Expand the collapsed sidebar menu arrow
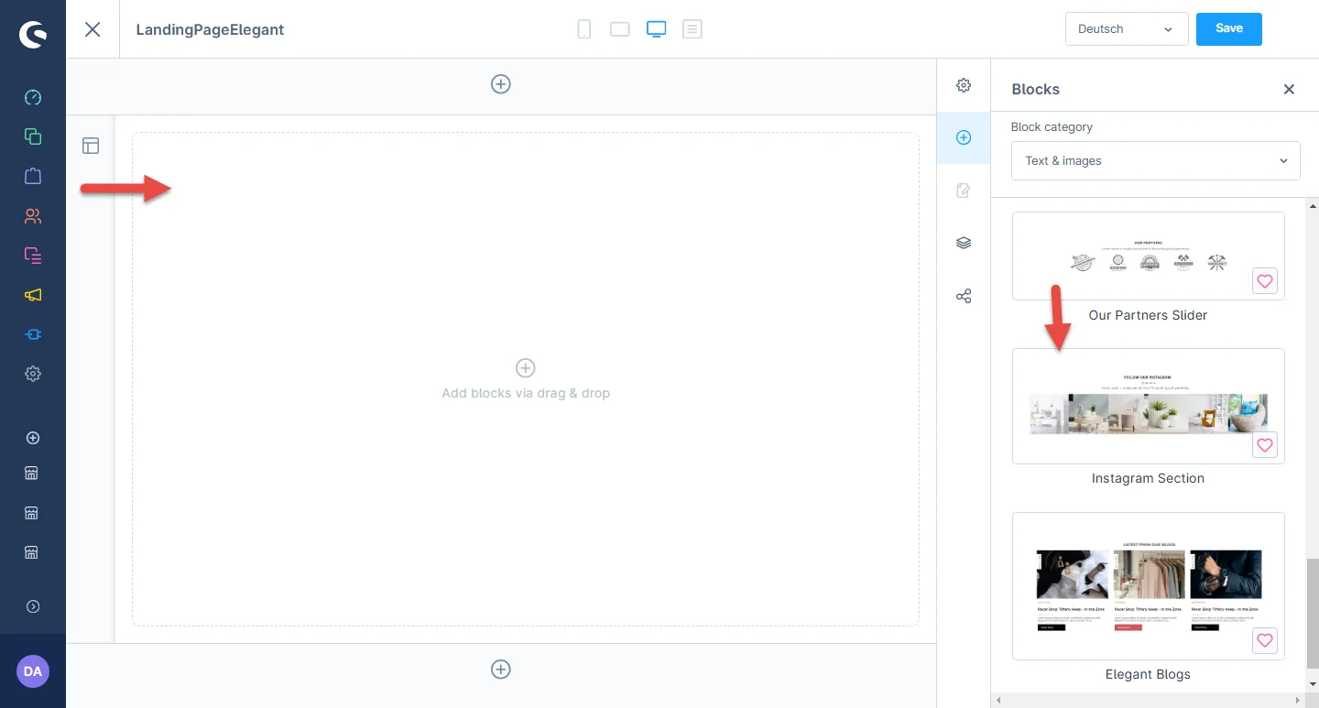The image size is (1319, 708). (33, 606)
